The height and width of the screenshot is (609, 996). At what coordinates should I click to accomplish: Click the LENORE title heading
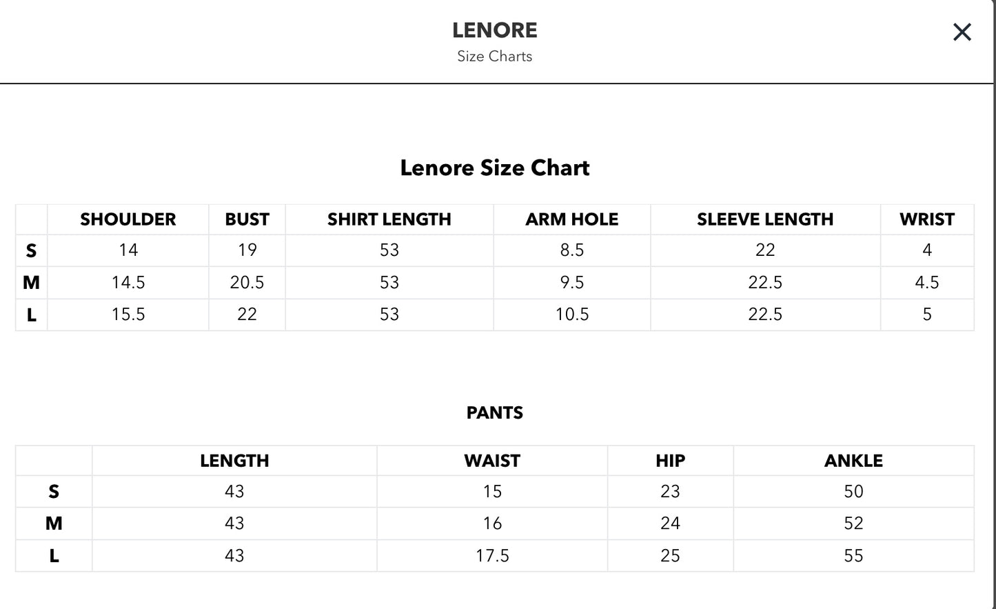(x=495, y=30)
